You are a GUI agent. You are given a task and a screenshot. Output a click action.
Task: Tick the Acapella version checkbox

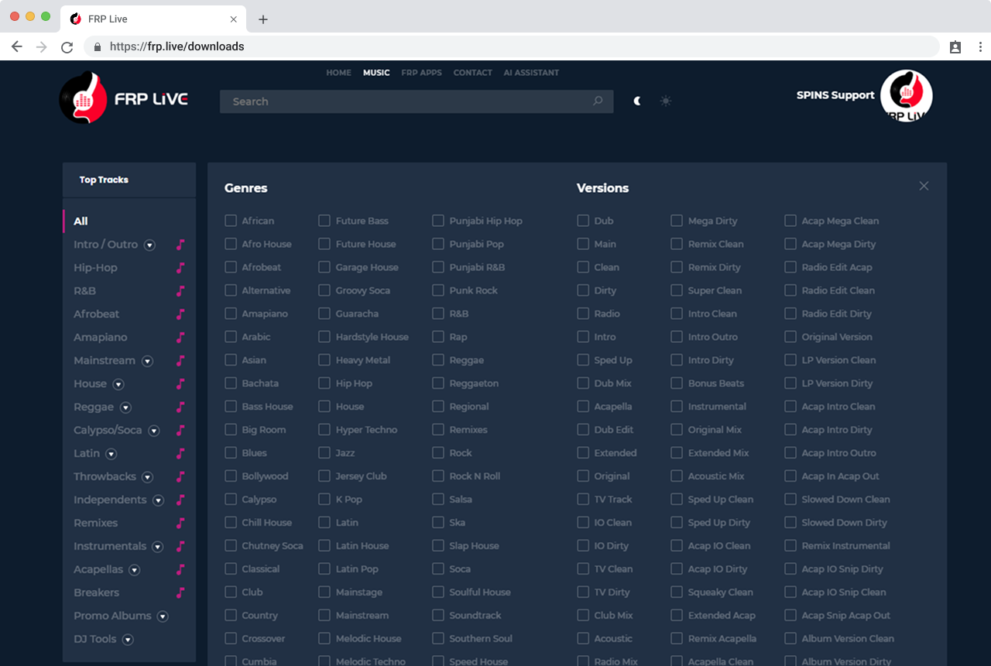pyautogui.click(x=583, y=407)
